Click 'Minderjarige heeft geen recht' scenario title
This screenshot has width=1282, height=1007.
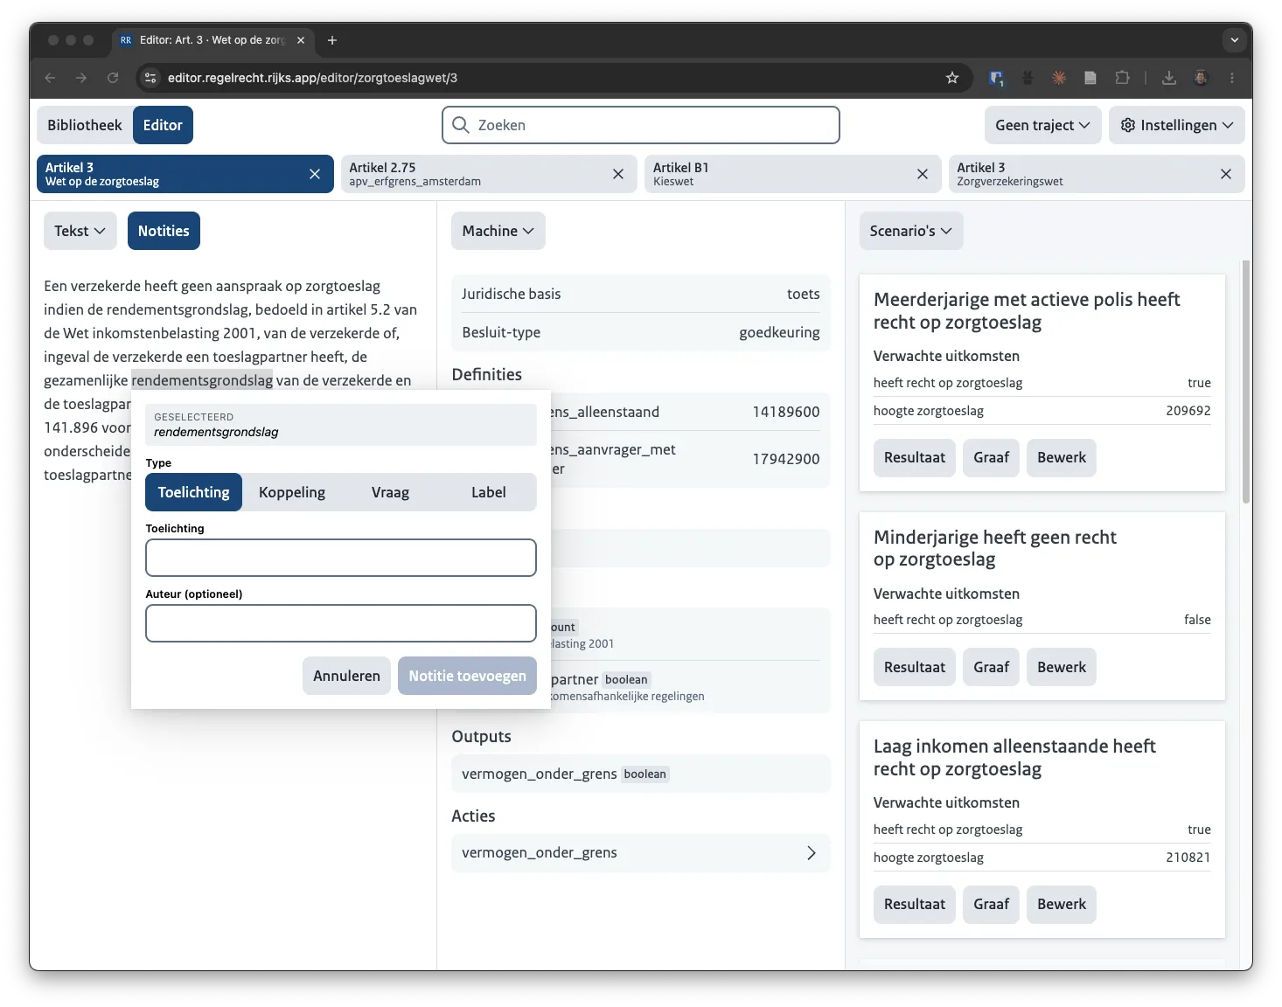[994, 548]
